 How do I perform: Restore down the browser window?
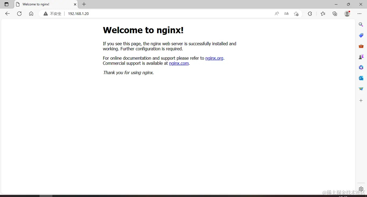(348, 4)
